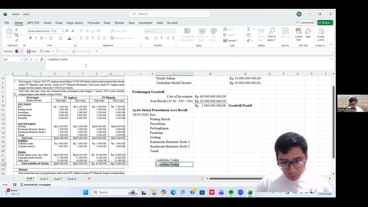Image resolution: width=368 pixels, height=207 pixels.
Task: Click the Format Painter brush in Clipboard group
Action: coord(16,40)
